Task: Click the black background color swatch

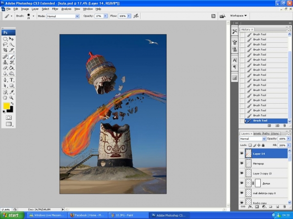Action: pyautogui.click(x=11, y=110)
